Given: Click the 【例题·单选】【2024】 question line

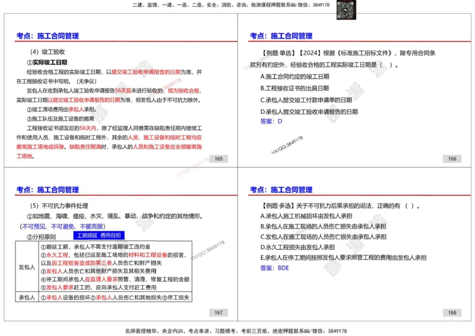Looking at the screenshot, I should coord(348,53).
